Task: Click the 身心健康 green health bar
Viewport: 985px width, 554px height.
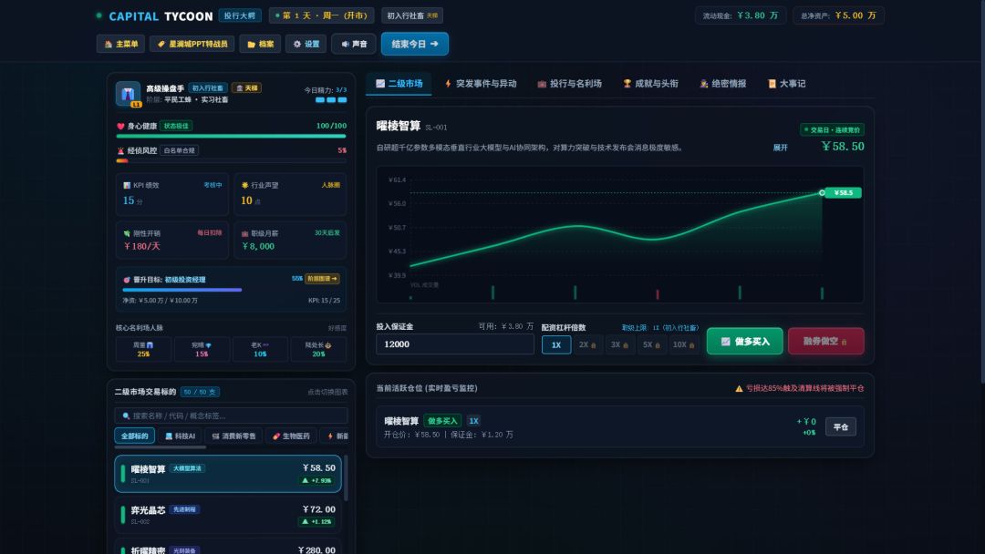Action: [231, 136]
